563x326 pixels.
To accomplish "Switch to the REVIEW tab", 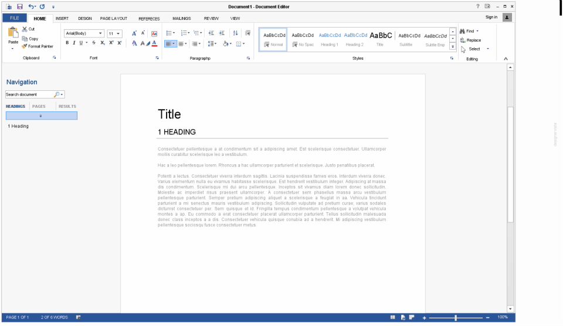I will point(211,18).
